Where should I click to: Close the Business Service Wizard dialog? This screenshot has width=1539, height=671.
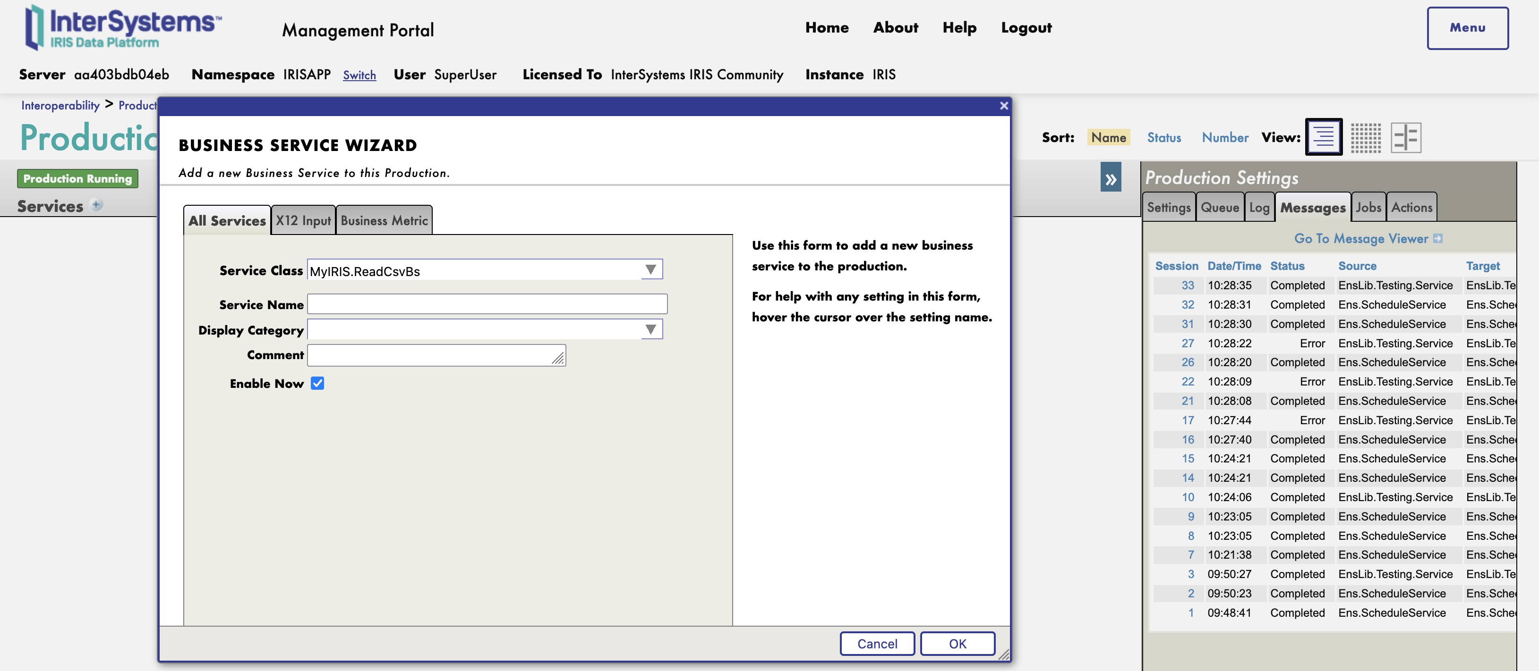[x=1004, y=106]
